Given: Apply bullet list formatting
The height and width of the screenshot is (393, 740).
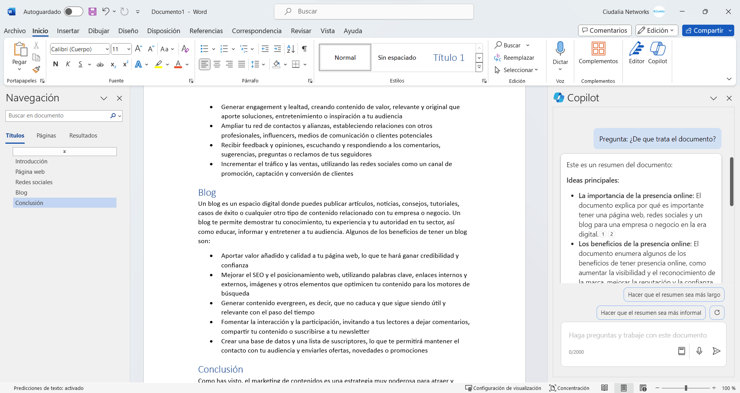Looking at the screenshot, I should [x=204, y=49].
